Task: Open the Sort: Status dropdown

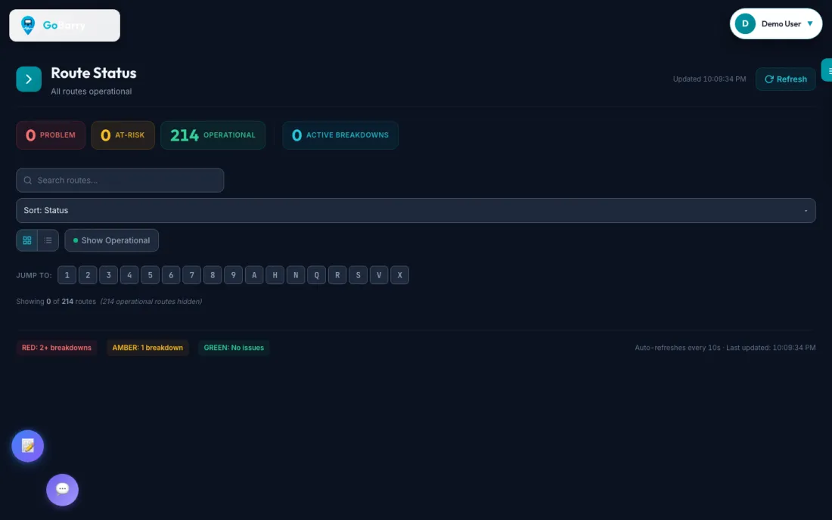Action: (415, 210)
